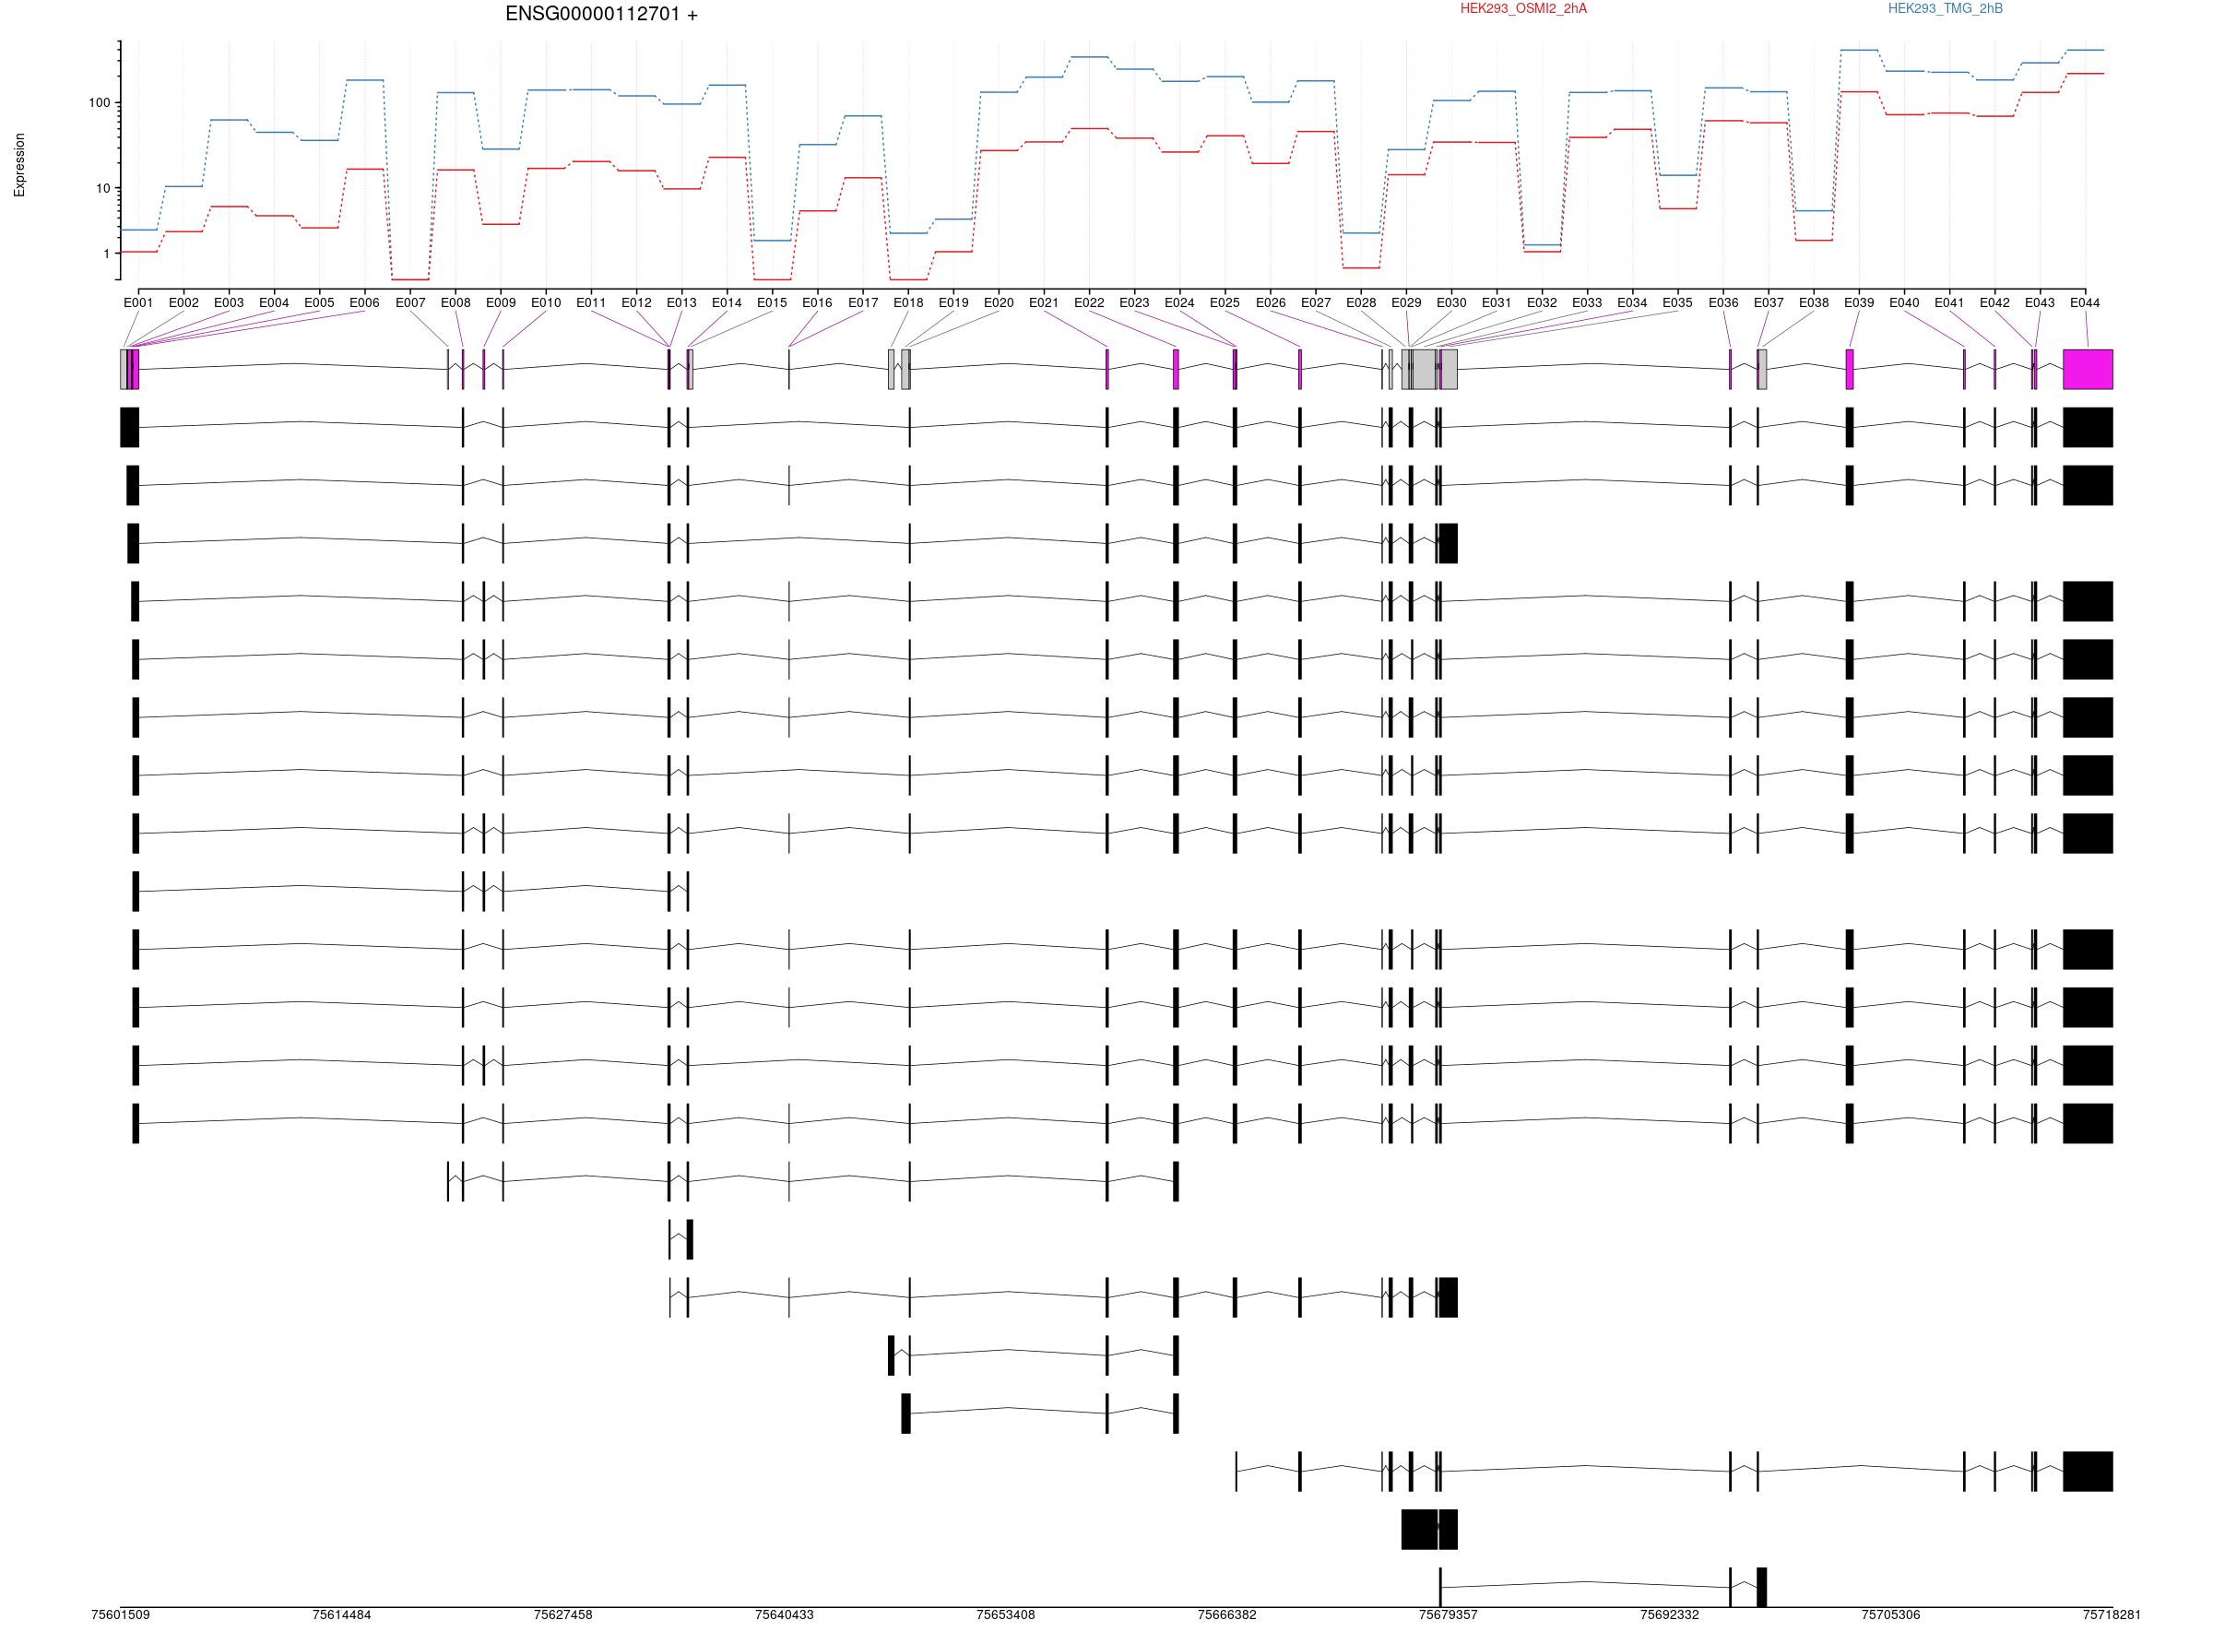Click the large magenta E044 exon block
The height and width of the screenshot is (1632, 2213).
point(2088,370)
